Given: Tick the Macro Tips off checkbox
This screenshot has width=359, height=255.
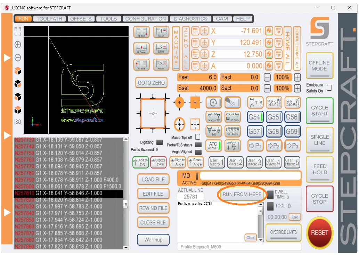Looking at the screenshot, I should 198,137.
